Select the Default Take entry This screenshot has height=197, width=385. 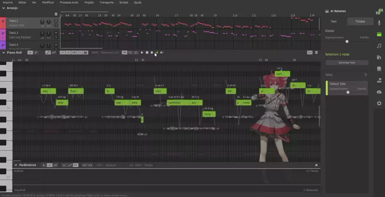click(347, 88)
